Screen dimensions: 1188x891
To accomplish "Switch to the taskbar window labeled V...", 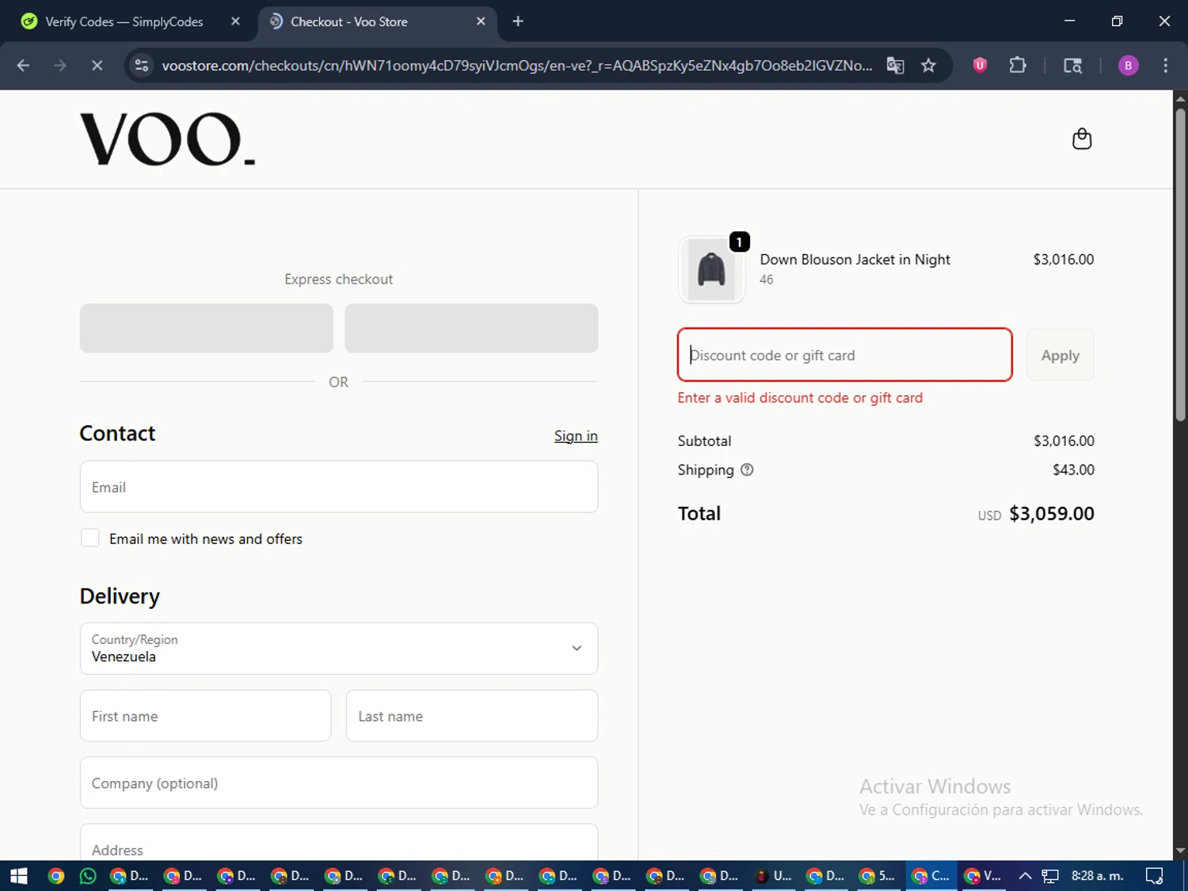I will coord(983,876).
